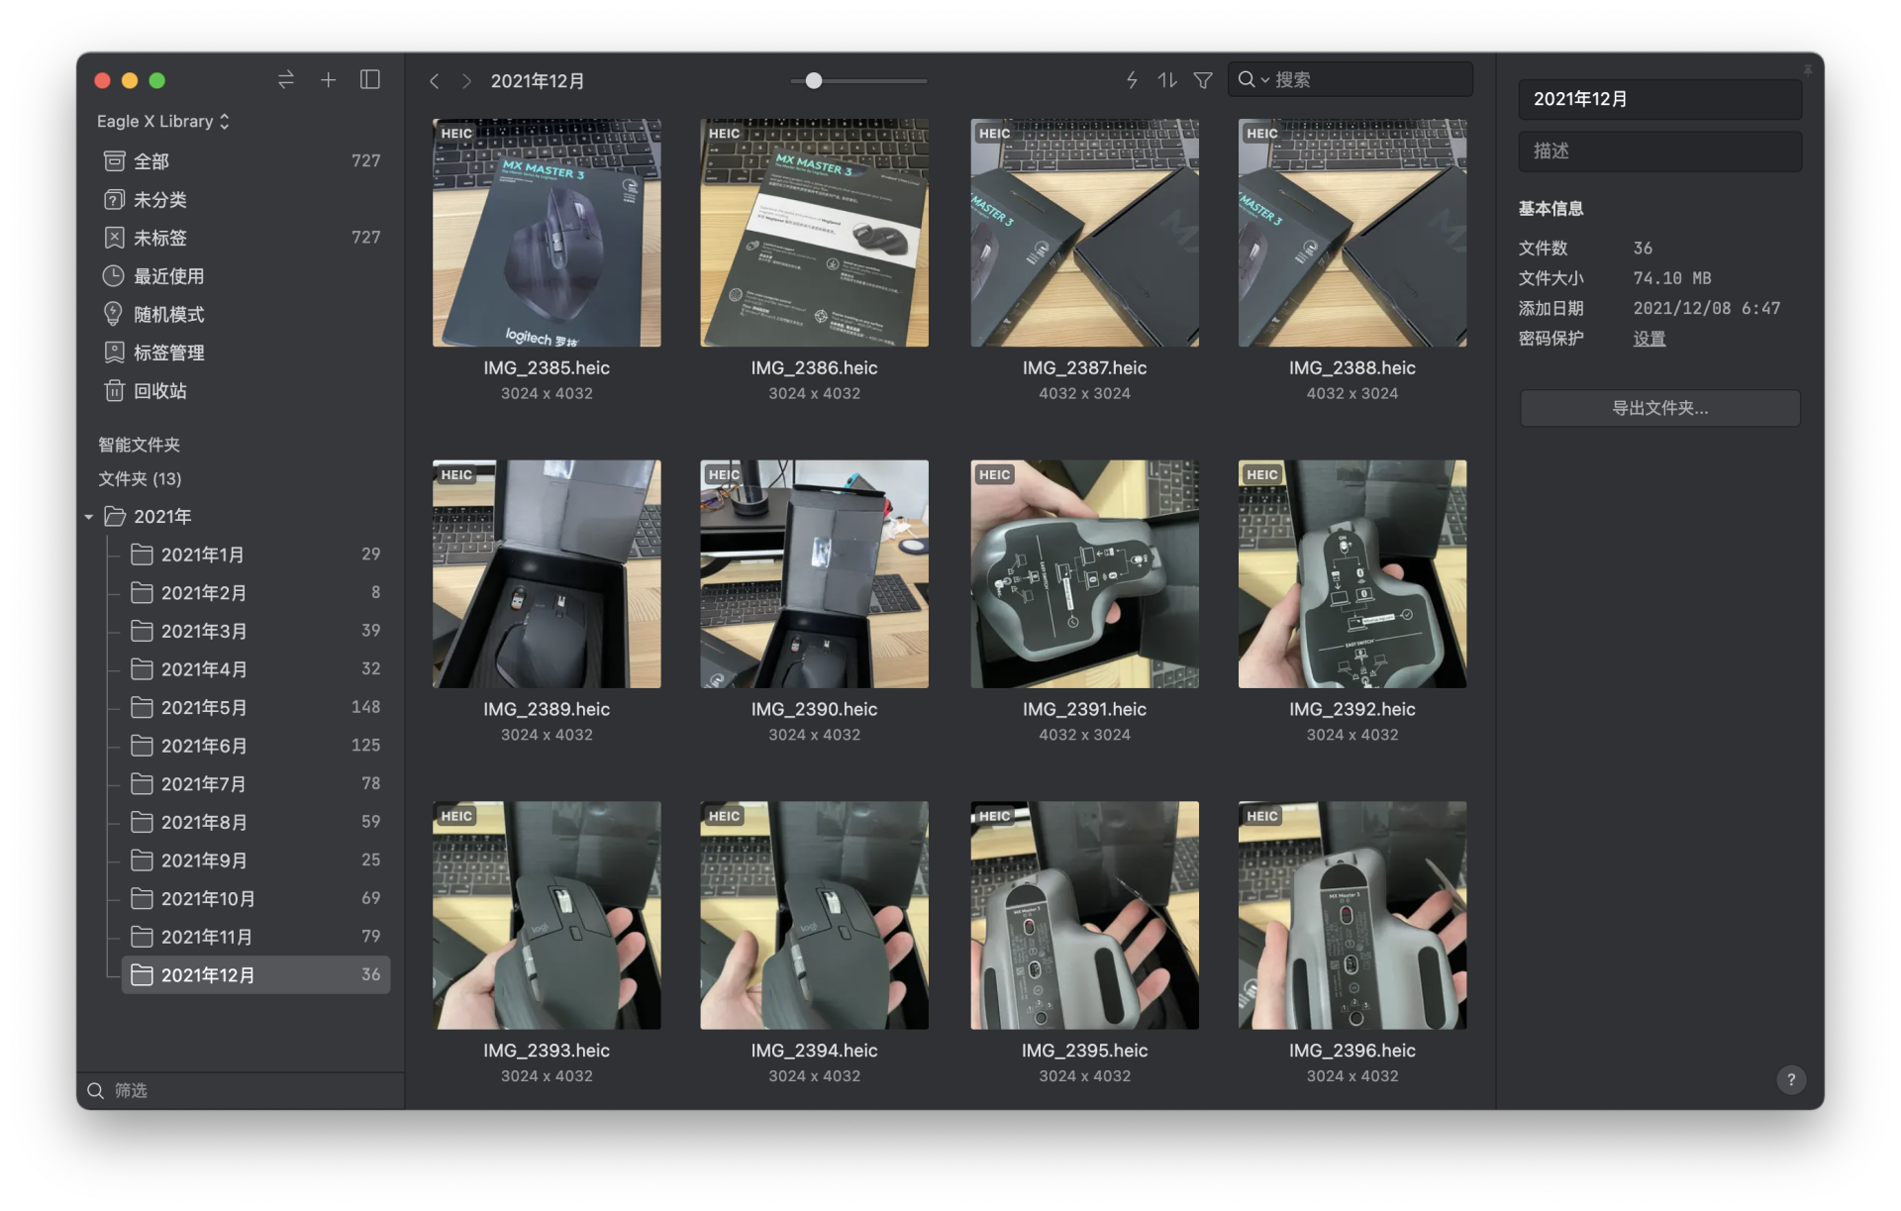
Task: Collapse the 2021年 folder triangle
Action: click(x=89, y=517)
